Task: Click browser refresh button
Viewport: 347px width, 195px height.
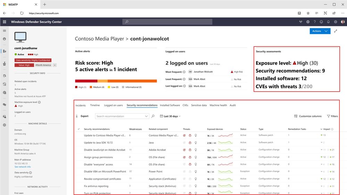Action: [22, 13]
